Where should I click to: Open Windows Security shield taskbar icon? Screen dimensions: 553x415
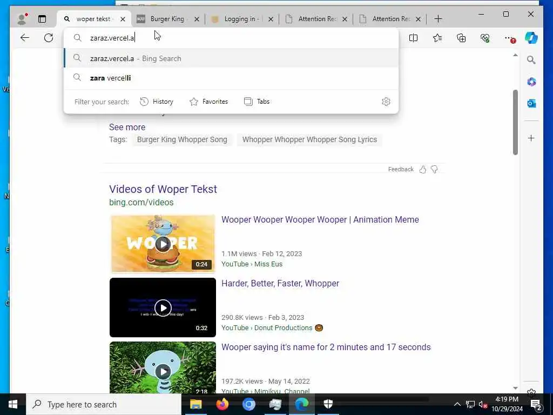(x=328, y=404)
